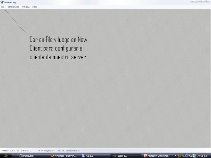Click the magicJack icon in the taskbar
211x158 pixels.
(21, 156)
